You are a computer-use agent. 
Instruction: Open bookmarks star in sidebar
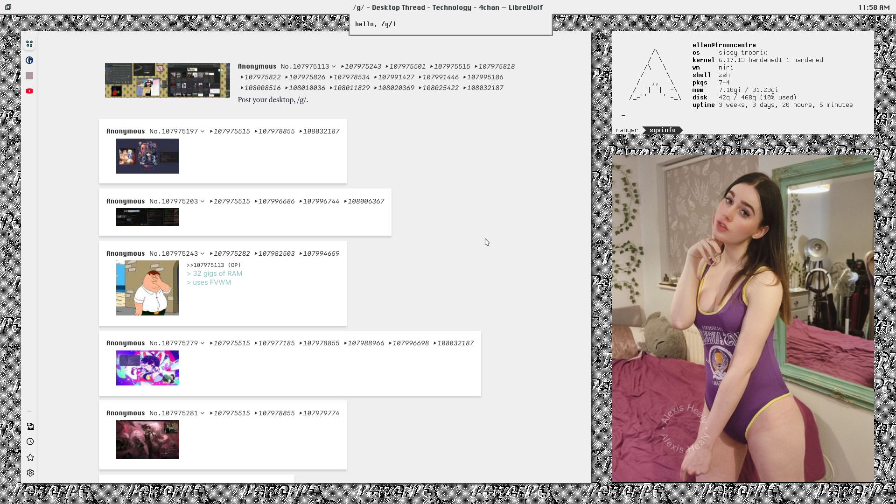point(30,457)
